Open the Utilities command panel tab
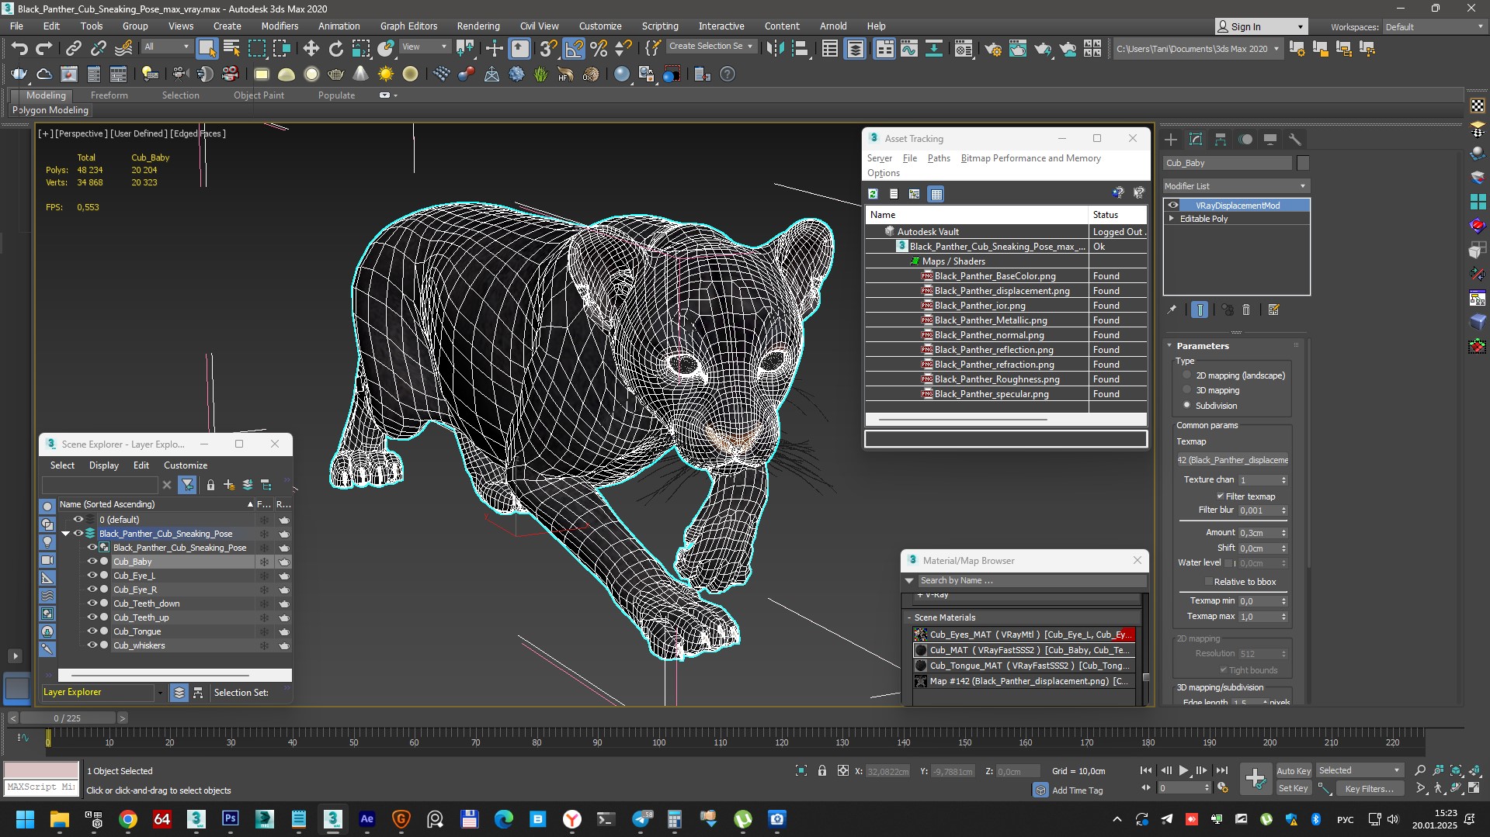The width and height of the screenshot is (1490, 837). (x=1295, y=140)
